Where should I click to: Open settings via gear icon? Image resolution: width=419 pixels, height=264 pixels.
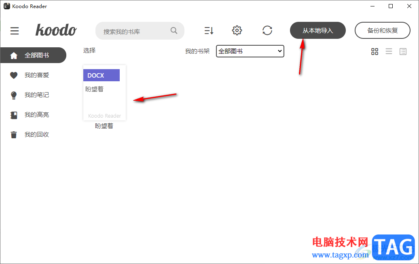tap(237, 30)
